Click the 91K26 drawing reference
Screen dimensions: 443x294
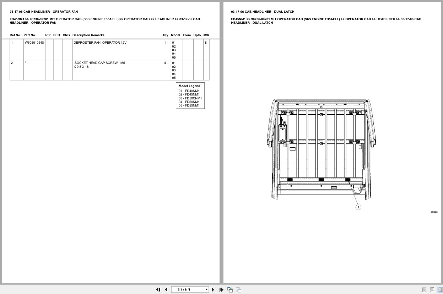pyautogui.click(x=434, y=212)
